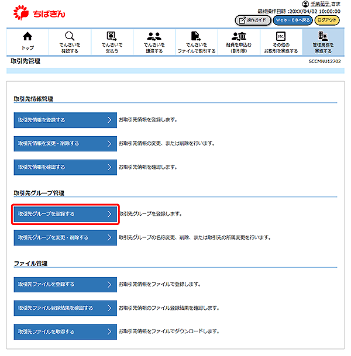The height and width of the screenshot is (356, 351).
Task: Open 取引先情報を変更・削除する
Action: [x=65, y=143]
